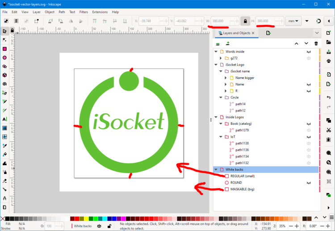Open the Export tab icon in panel
335x231 pixels.
(268, 33)
